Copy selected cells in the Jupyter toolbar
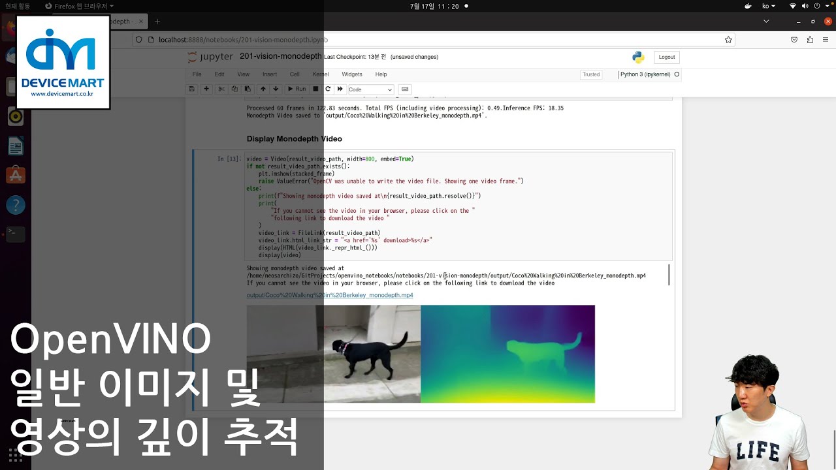Viewport: 836px width, 470px height. [234, 89]
